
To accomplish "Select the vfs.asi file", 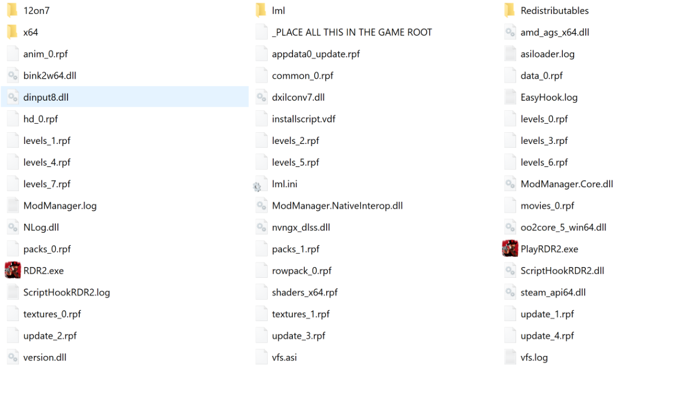I will pos(284,358).
